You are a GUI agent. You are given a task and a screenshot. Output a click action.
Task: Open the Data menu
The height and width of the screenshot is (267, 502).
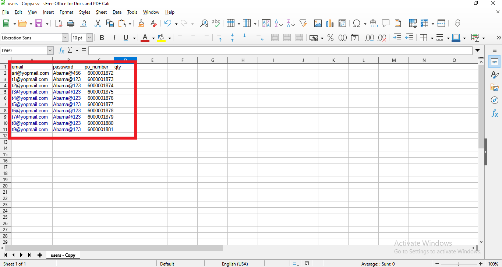117,12
